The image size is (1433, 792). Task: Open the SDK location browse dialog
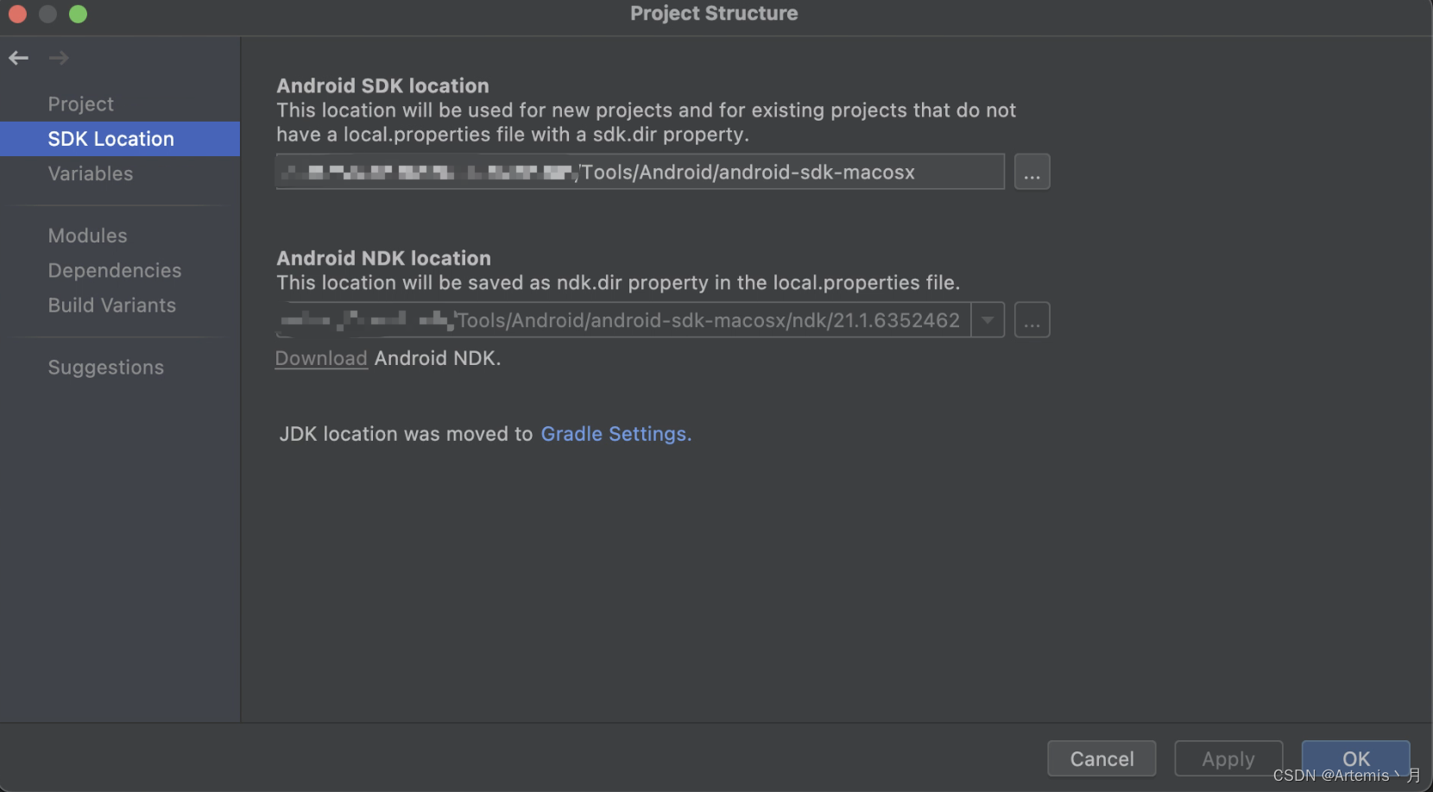[1032, 172]
